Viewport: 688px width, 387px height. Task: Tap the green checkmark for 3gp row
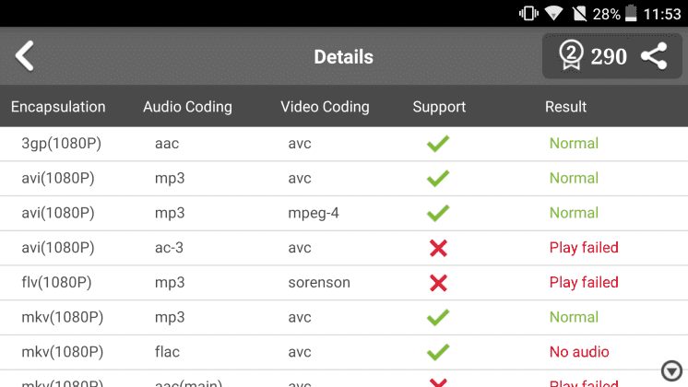438,144
